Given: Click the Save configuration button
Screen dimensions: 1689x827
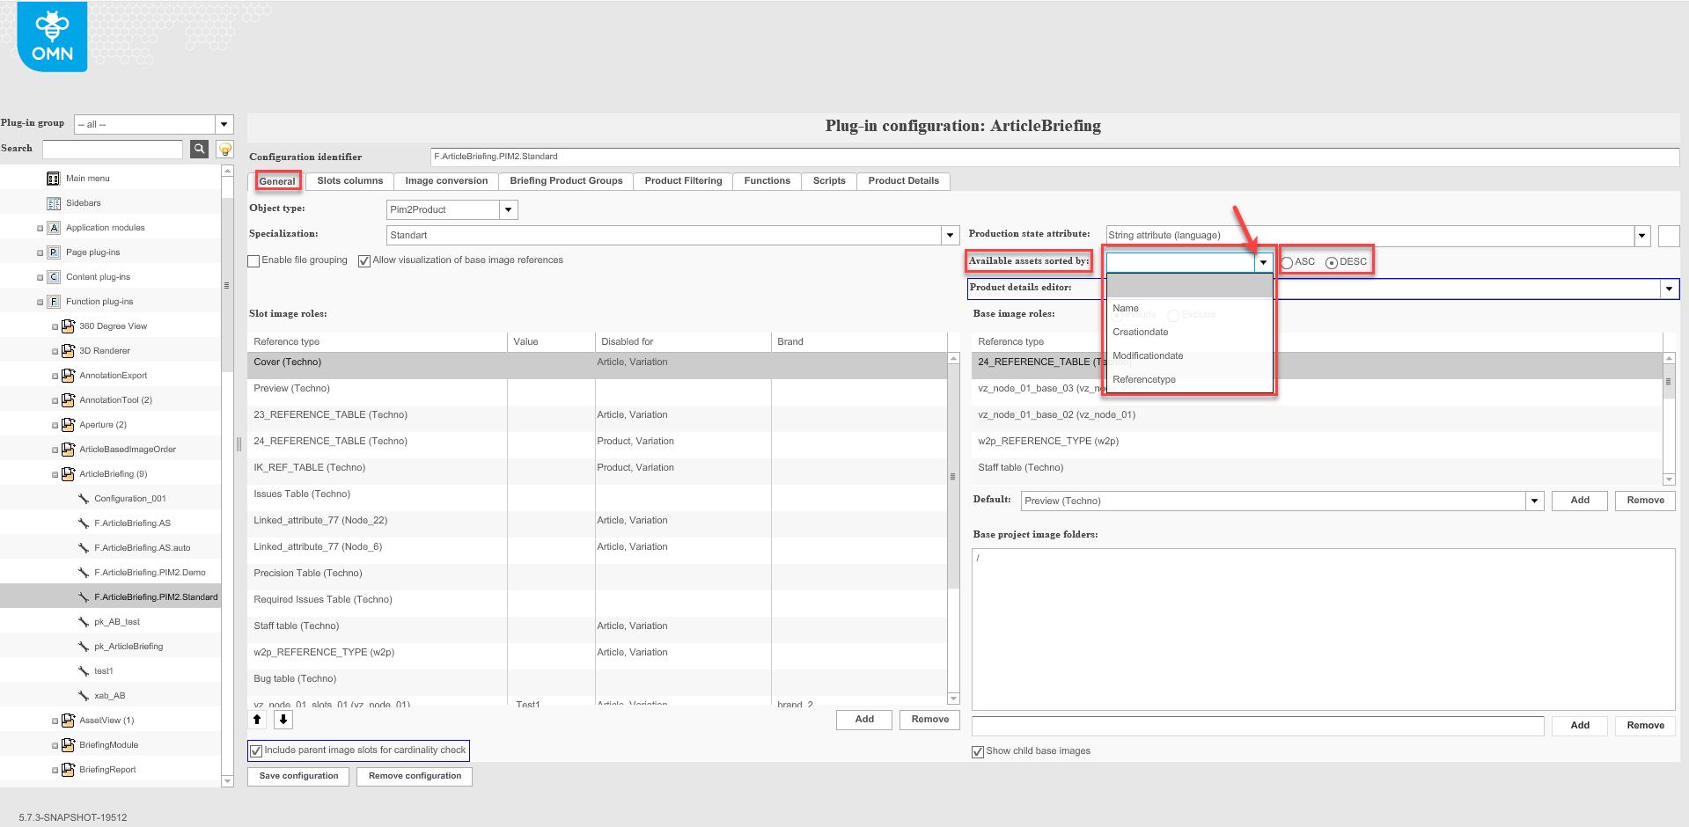Looking at the screenshot, I should point(297,776).
